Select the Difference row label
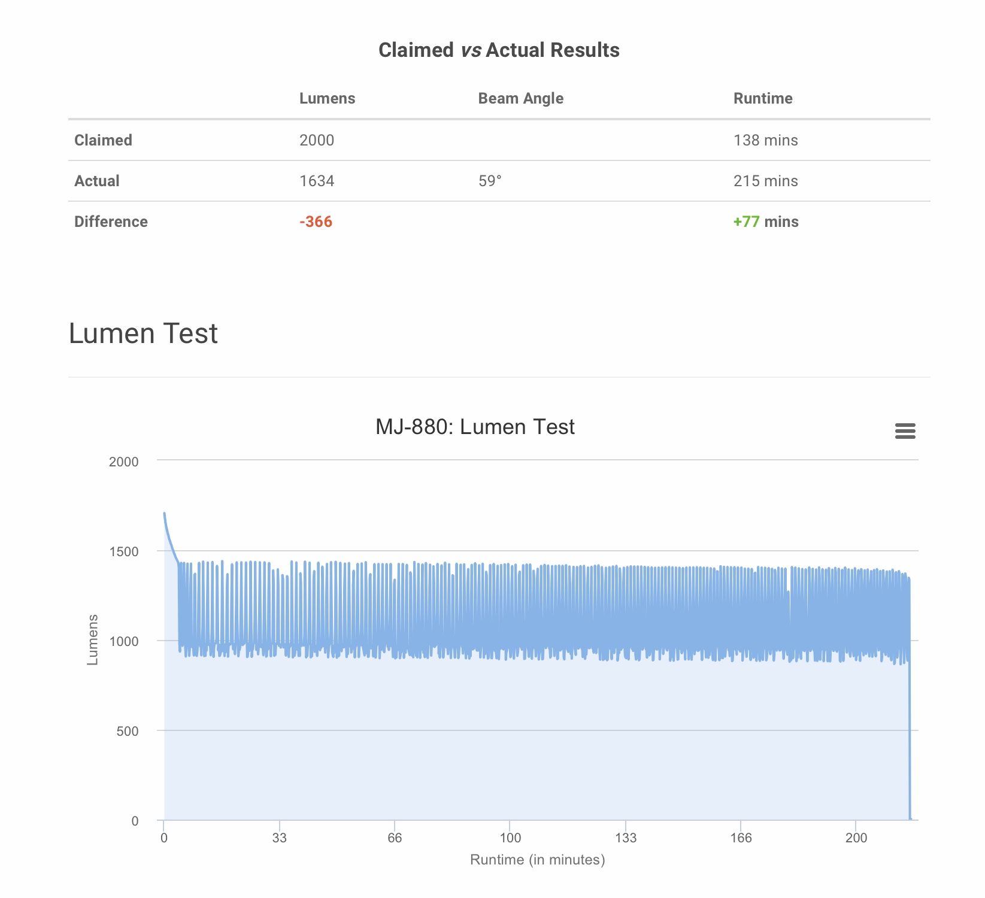This screenshot has height=898, width=985. coord(111,222)
